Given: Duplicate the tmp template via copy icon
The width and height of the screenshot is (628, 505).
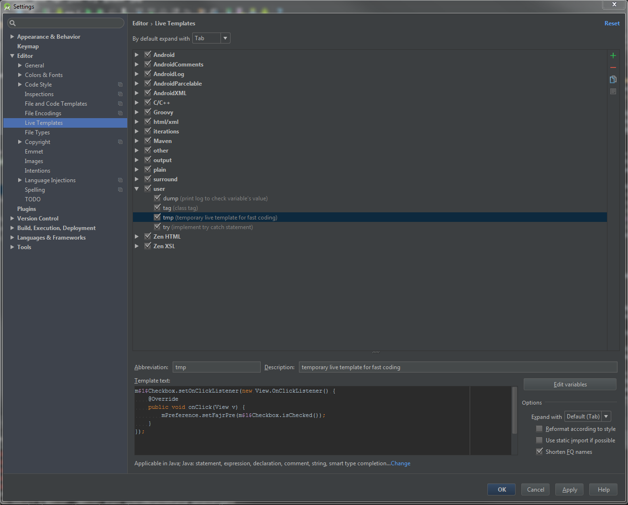Looking at the screenshot, I should point(613,79).
